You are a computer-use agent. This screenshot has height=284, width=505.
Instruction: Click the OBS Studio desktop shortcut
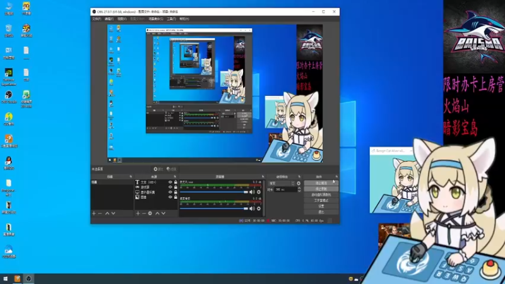pos(9,97)
